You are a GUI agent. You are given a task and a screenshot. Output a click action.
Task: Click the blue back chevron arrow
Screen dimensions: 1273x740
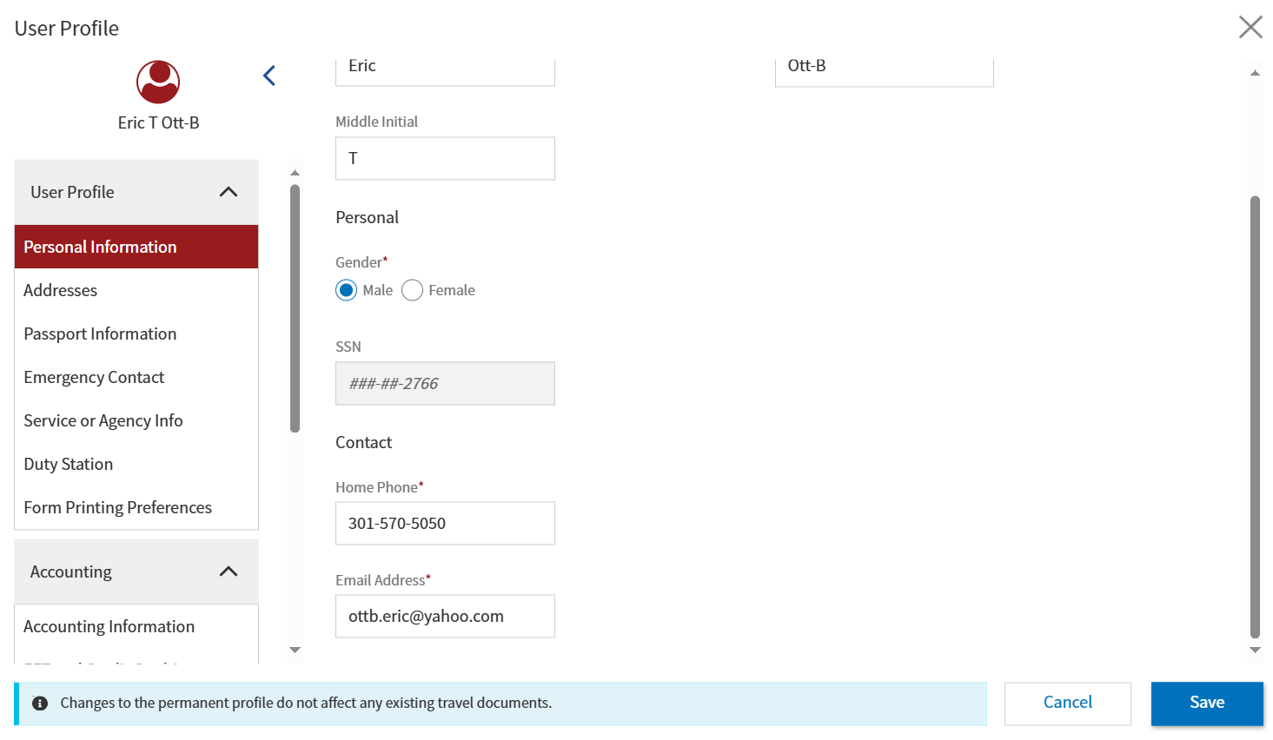pyautogui.click(x=269, y=76)
